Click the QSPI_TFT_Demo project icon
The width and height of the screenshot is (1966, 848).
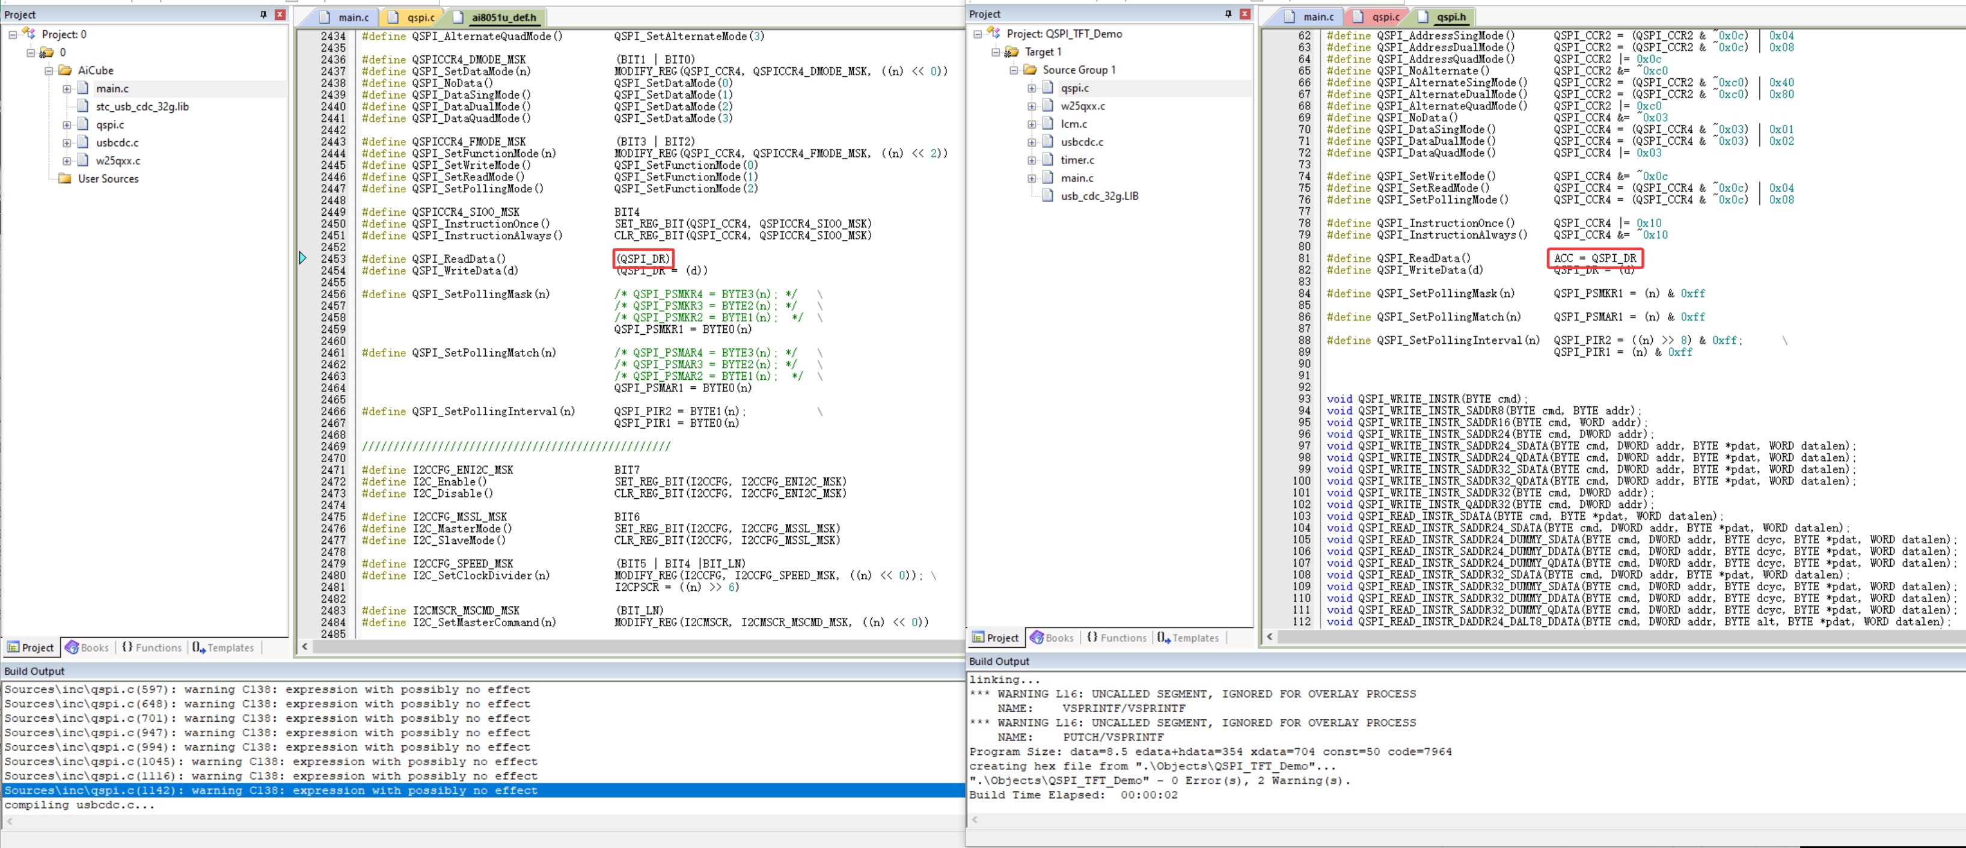point(994,33)
